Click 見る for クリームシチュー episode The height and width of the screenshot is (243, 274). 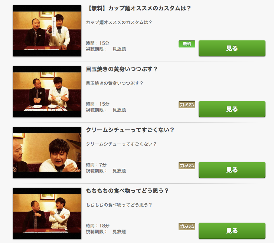click(232, 170)
